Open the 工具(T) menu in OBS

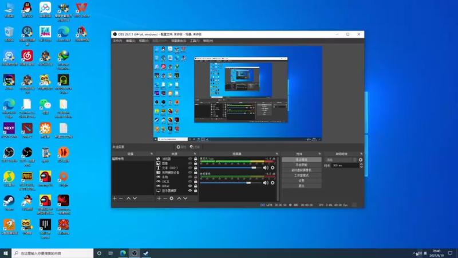tap(195, 41)
